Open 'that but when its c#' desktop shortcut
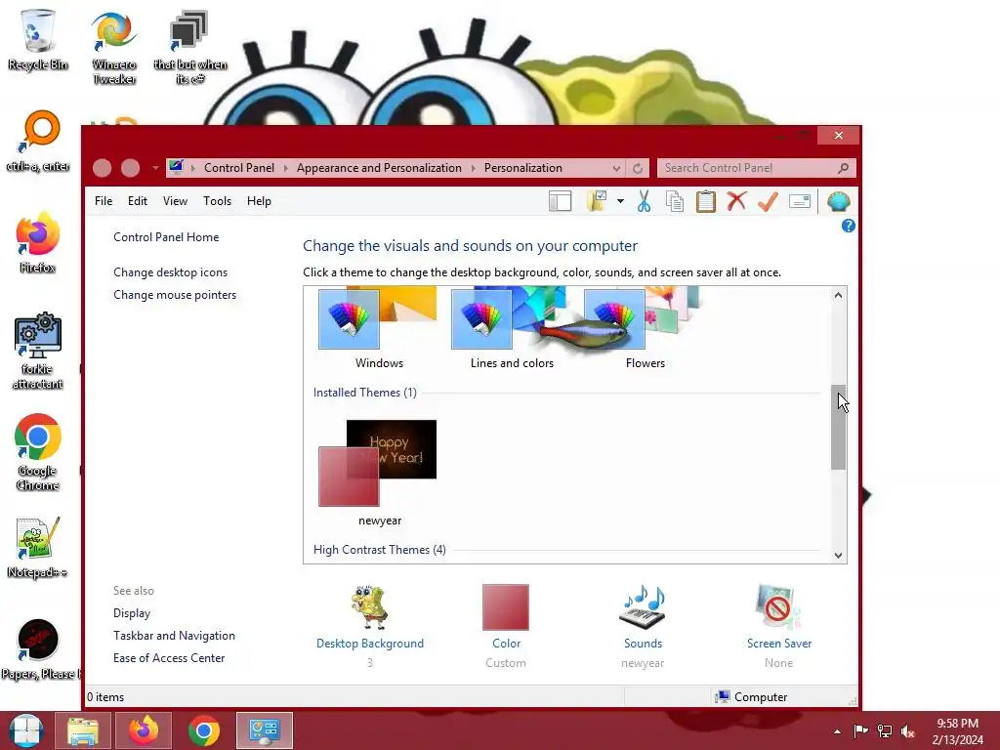This screenshot has width=1000, height=750. [x=190, y=48]
